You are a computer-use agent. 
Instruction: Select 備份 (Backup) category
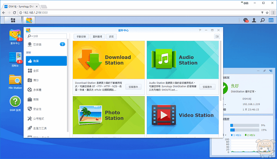tap(46, 80)
